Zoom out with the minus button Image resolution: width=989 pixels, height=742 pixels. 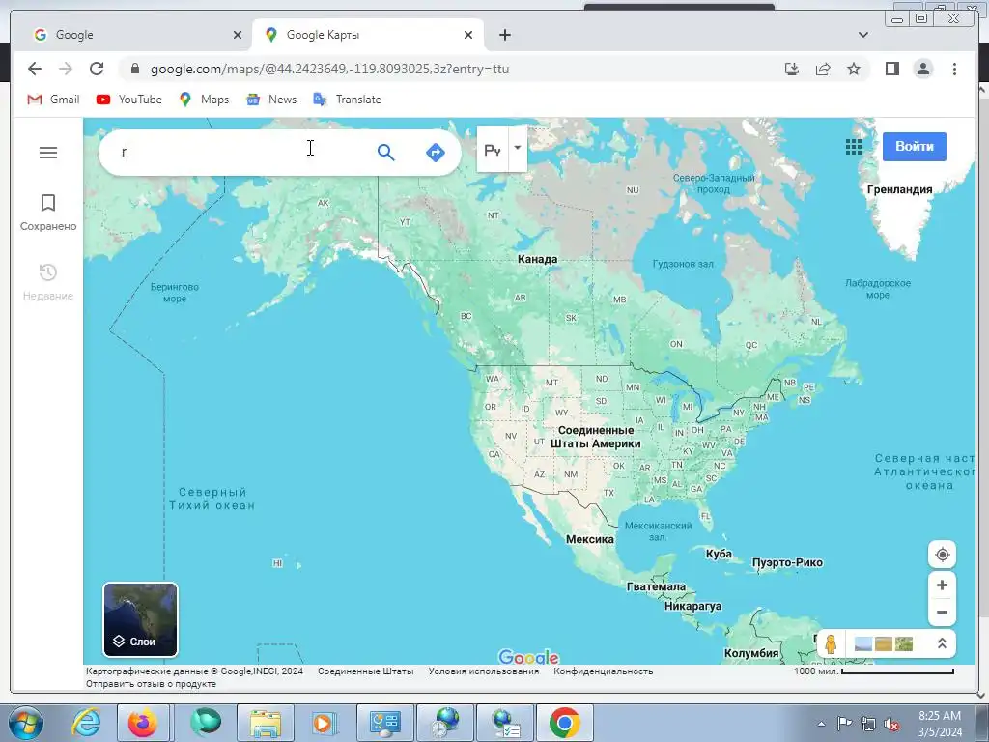(942, 612)
